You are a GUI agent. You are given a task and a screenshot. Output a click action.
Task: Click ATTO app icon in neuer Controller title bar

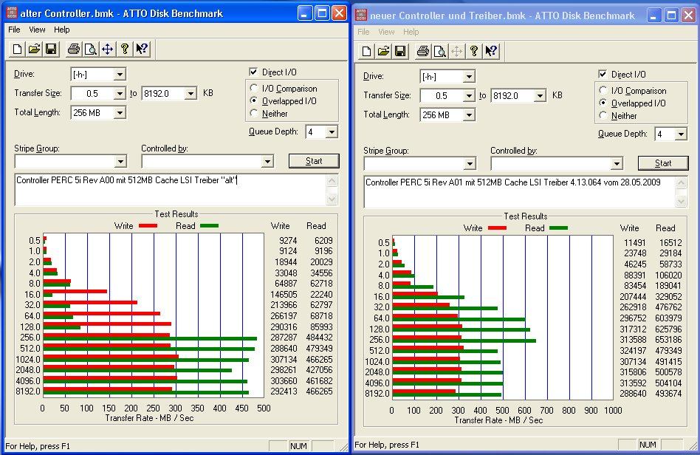click(361, 15)
